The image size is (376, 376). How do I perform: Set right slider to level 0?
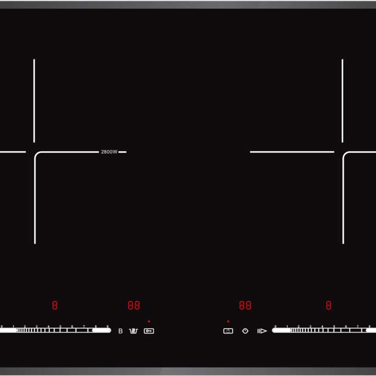[275, 331]
